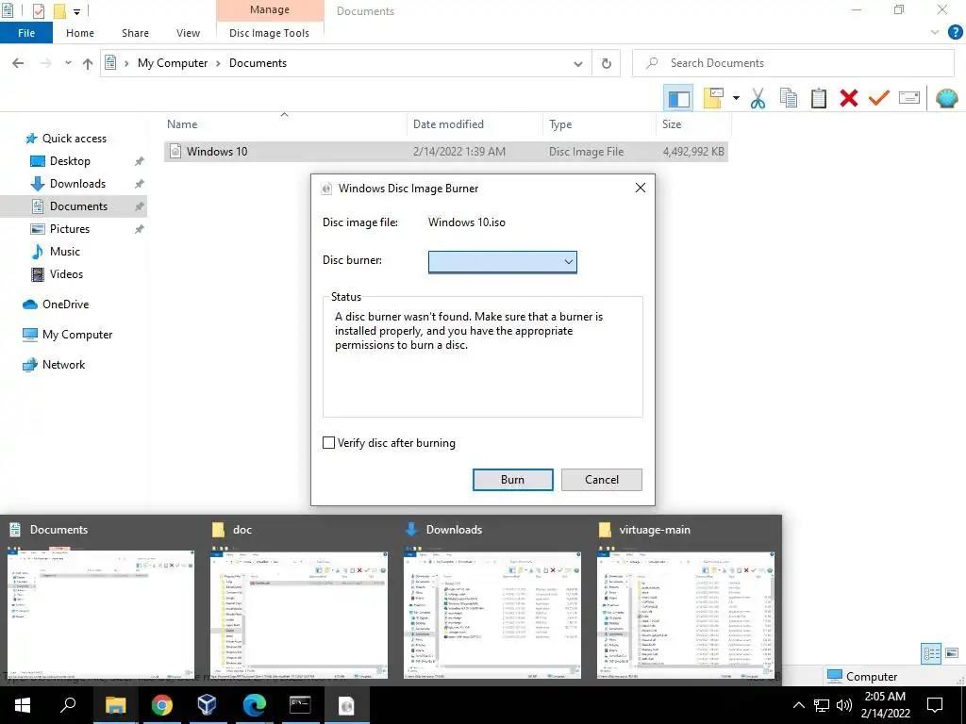The image size is (966, 724).
Task: Show hidden tray icons chevron
Action: (798, 705)
